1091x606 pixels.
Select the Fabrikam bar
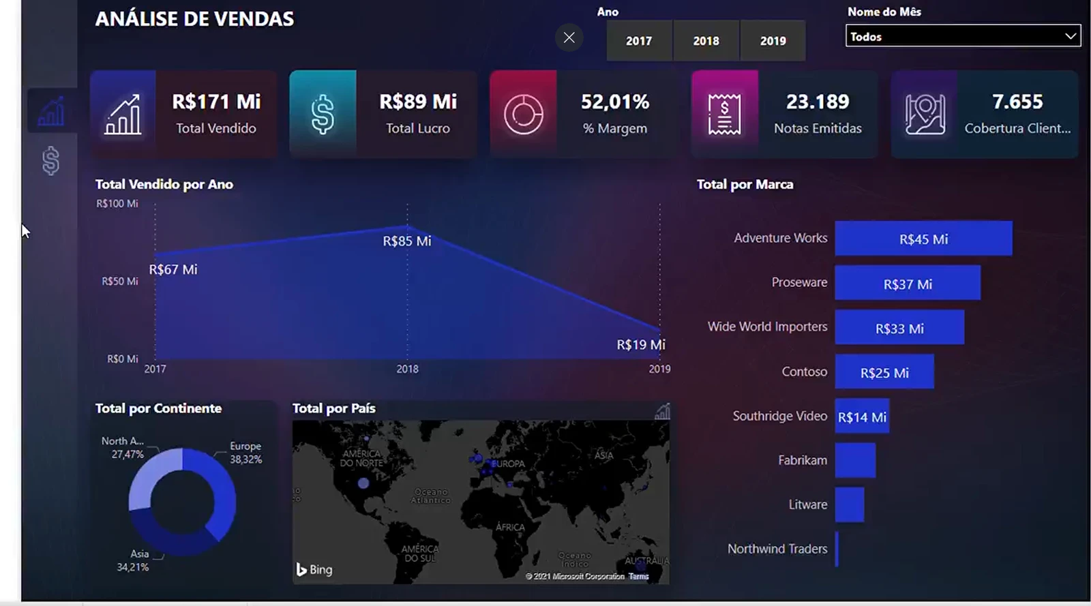pos(855,460)
